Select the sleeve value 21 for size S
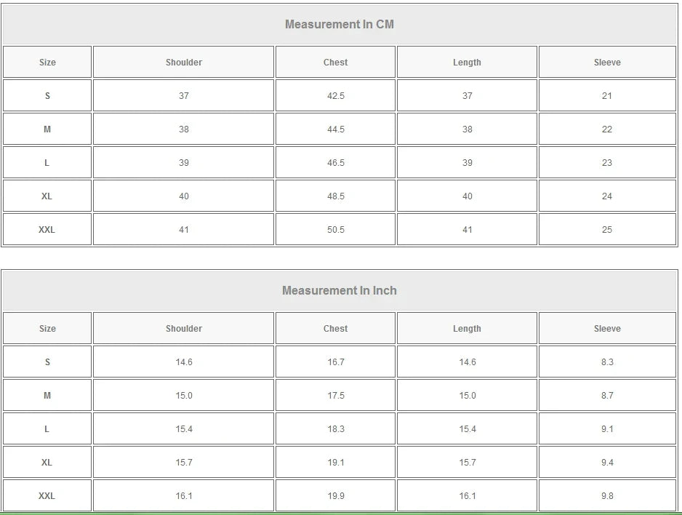 (607, 96)
